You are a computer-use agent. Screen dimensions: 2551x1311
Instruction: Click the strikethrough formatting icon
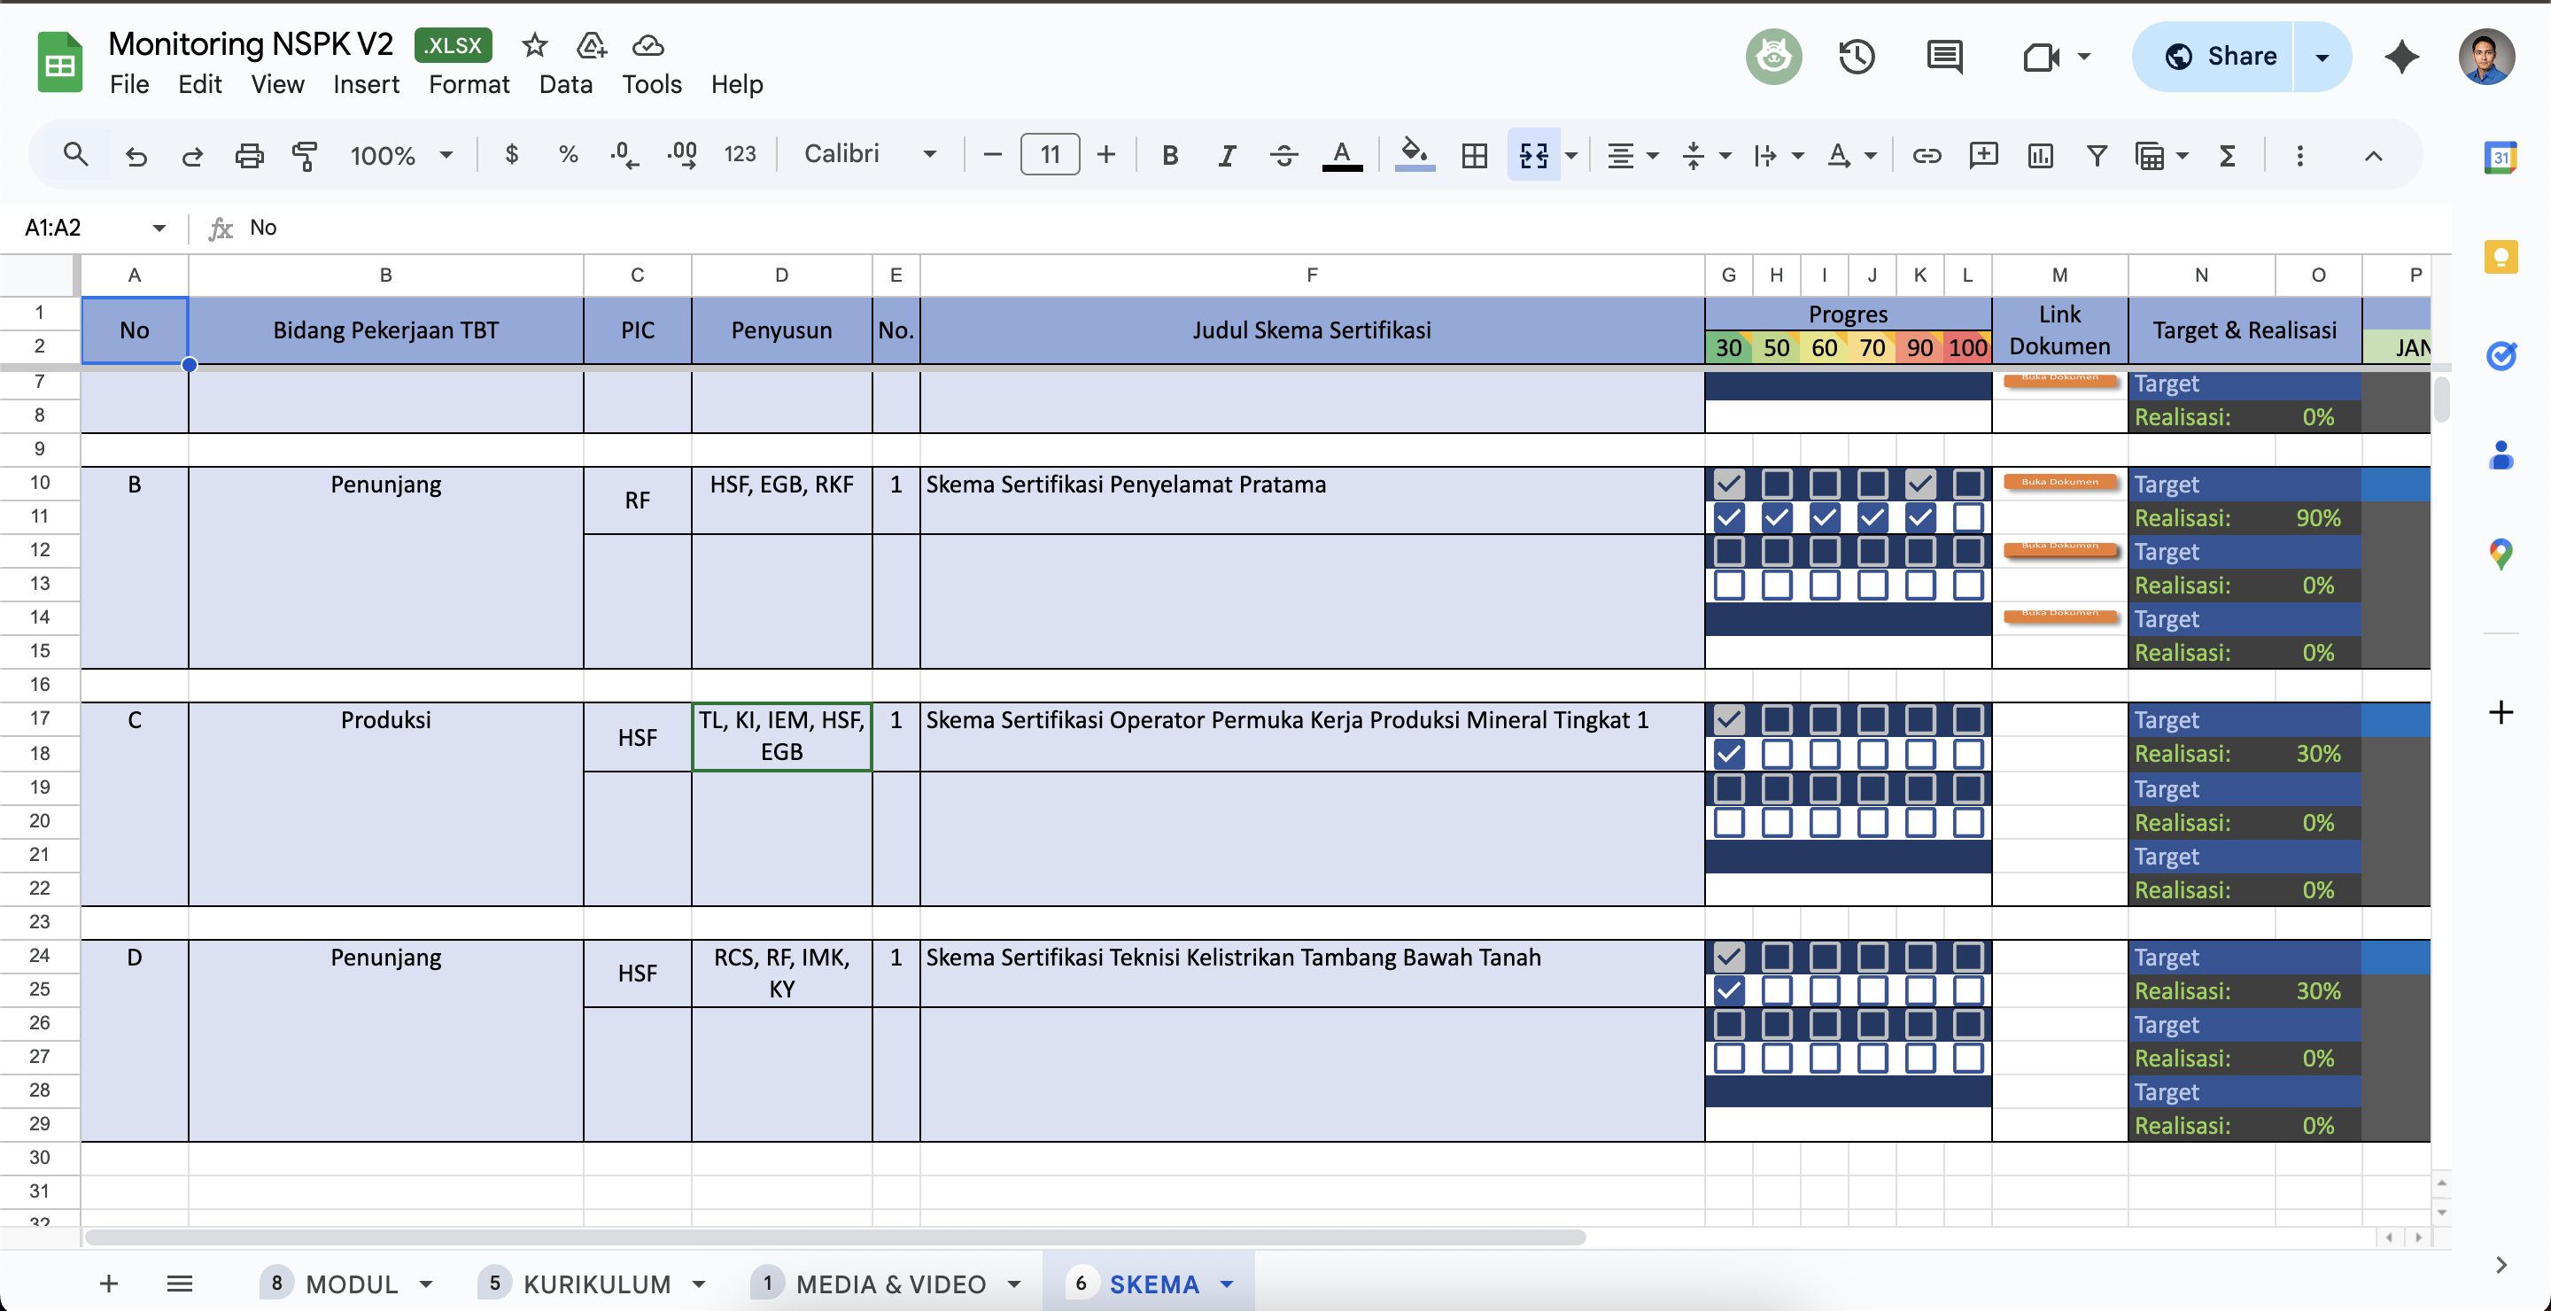point(1283,155)
